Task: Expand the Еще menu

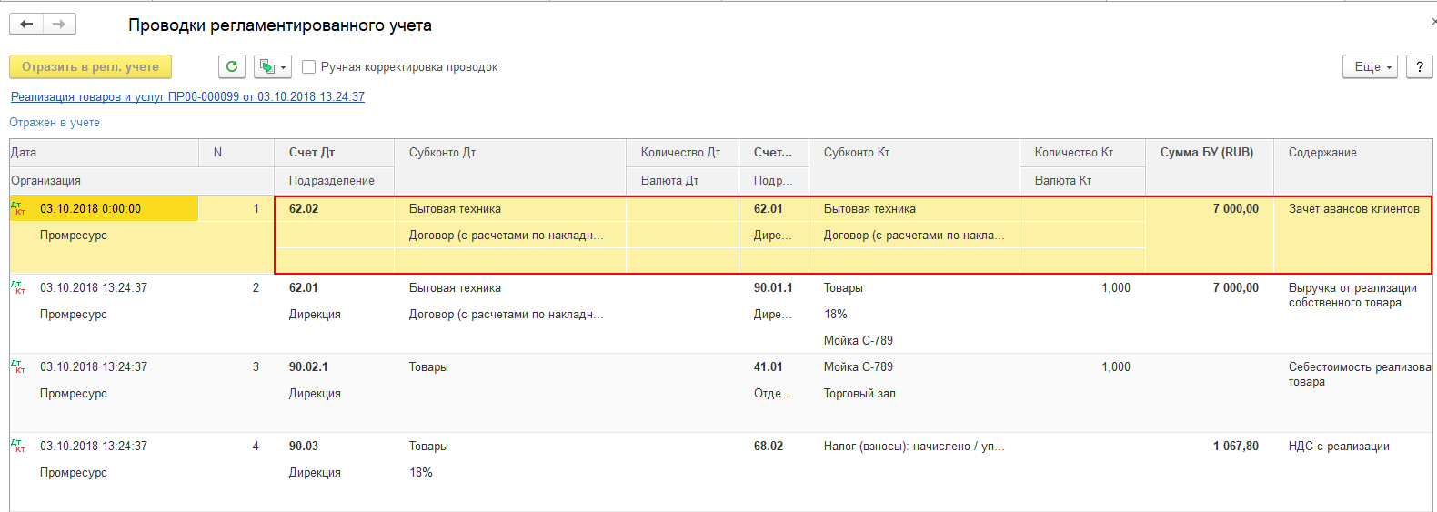Action: pos(1370,66)
